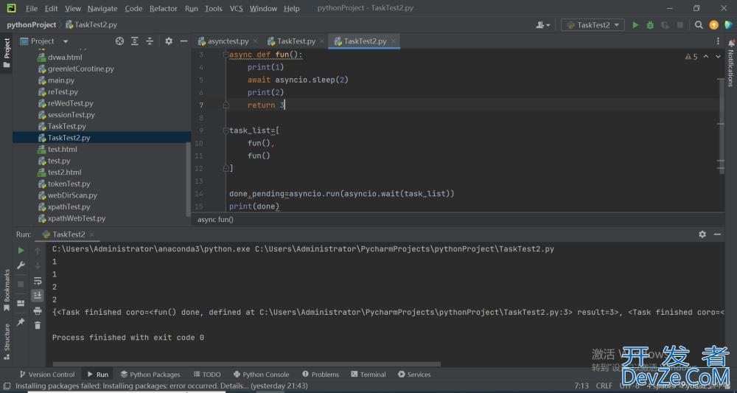Toggle Project side tool window button
Screen dimensions: 737x393
(x=7, y=52)
